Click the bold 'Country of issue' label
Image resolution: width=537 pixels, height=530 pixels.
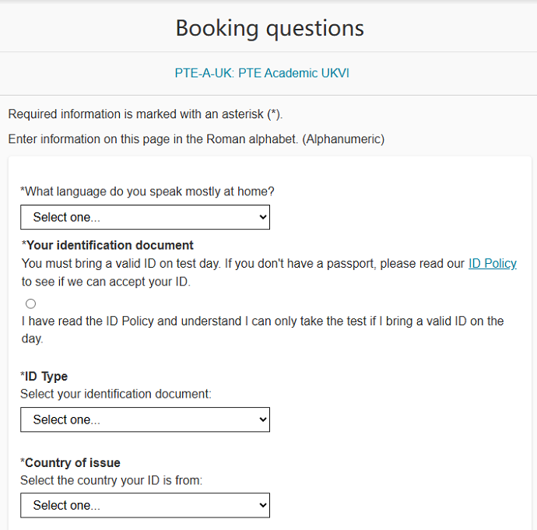point(72,462)
